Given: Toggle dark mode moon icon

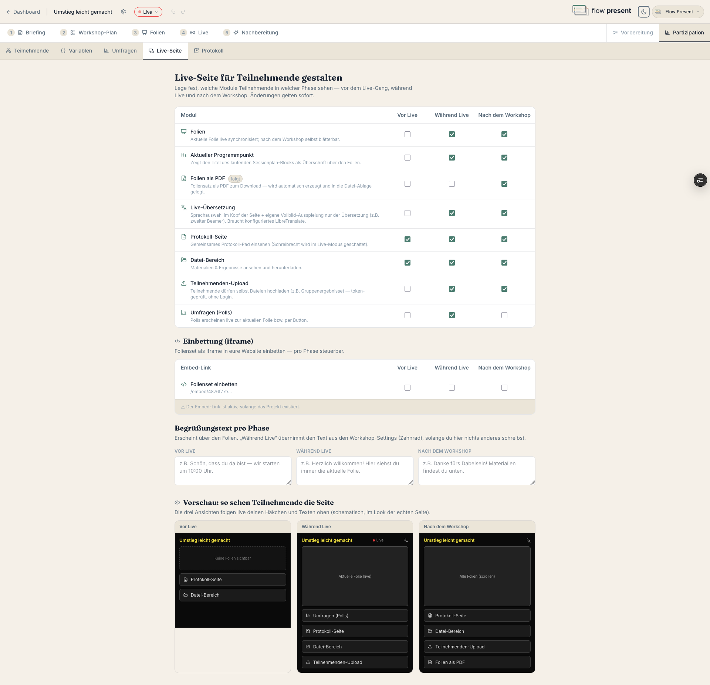Looking at the screenshot, I should click(644, 12).
